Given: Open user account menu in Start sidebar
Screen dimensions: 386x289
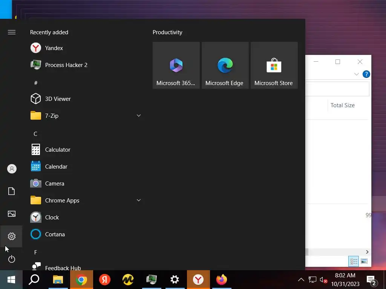Looking at the screenshot, I should pyautogui.click(x=12, y=169).
